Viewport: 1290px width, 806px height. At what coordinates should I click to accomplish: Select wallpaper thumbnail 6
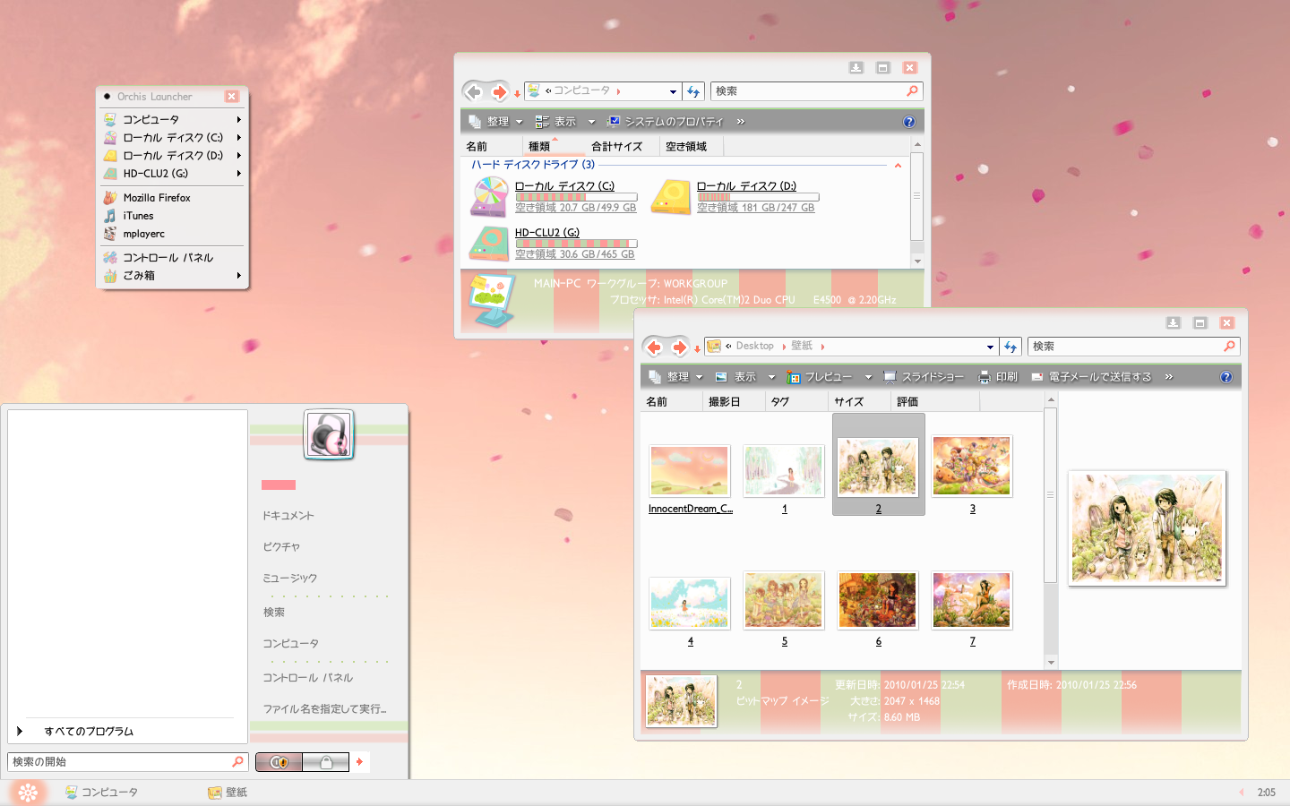pyautogui.click(x=878, y=600)
